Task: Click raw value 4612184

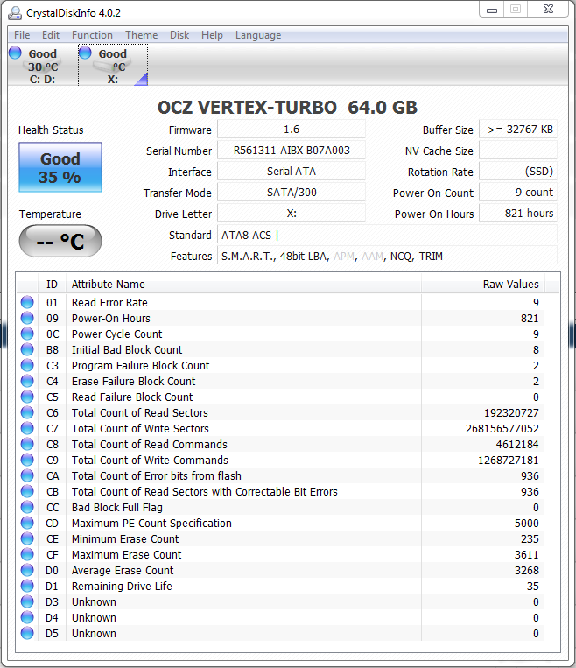Action: pos(517,445)
